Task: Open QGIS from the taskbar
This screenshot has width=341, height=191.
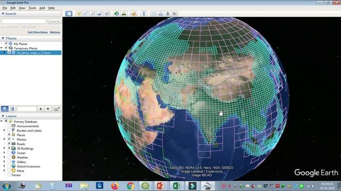Action: click(145, 186)
